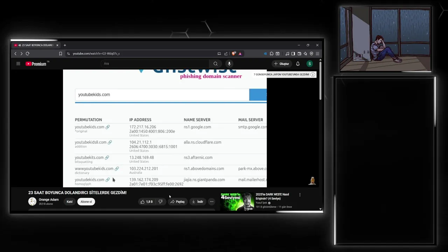448x252 pixels.
Task: Mute the tab via its speaker icon
Action: point(20,45)
